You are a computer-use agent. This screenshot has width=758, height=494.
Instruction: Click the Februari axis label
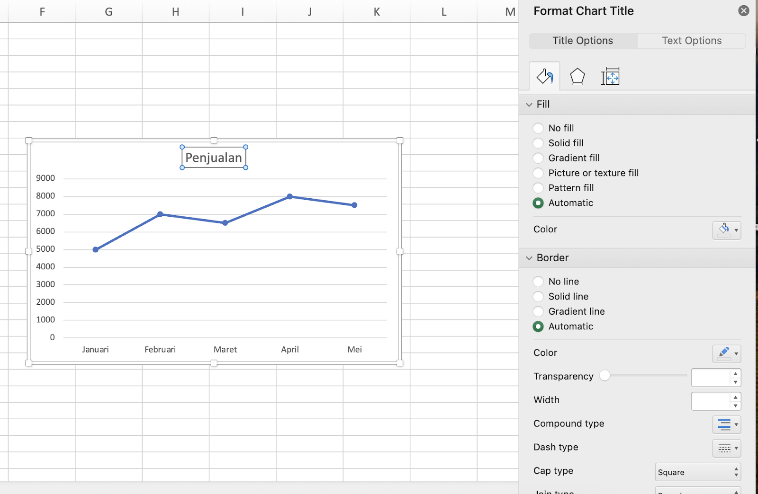[x=160, y=350]
